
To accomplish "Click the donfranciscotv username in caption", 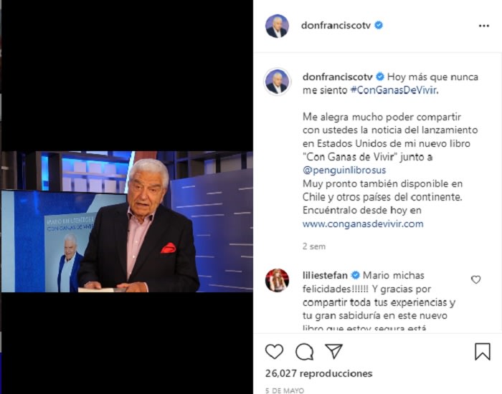I will coord(338,77).
